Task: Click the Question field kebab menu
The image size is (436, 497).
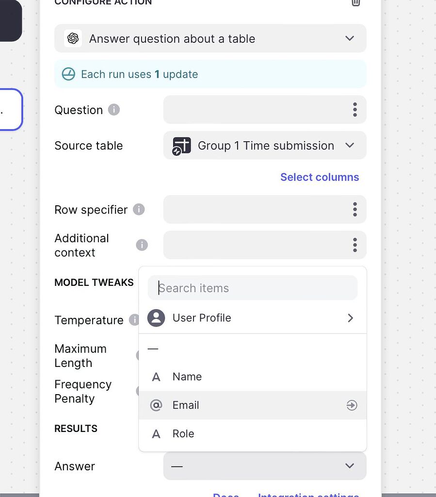Action: [355, 110]
